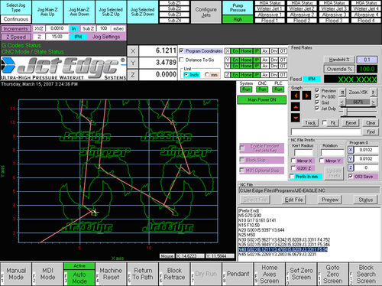The image size is (382, 286).
Task: Click the Kerf Radius input field
Action: pyautogui.click(x=303, y=153)
